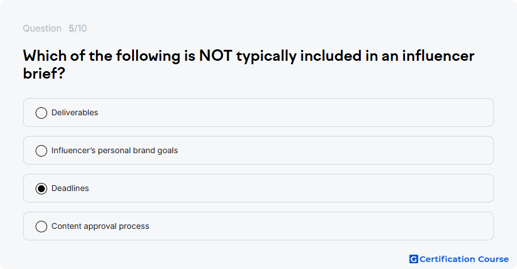Click the question heading about influencer brief
The image size is (517, 269).
[249, 64]
